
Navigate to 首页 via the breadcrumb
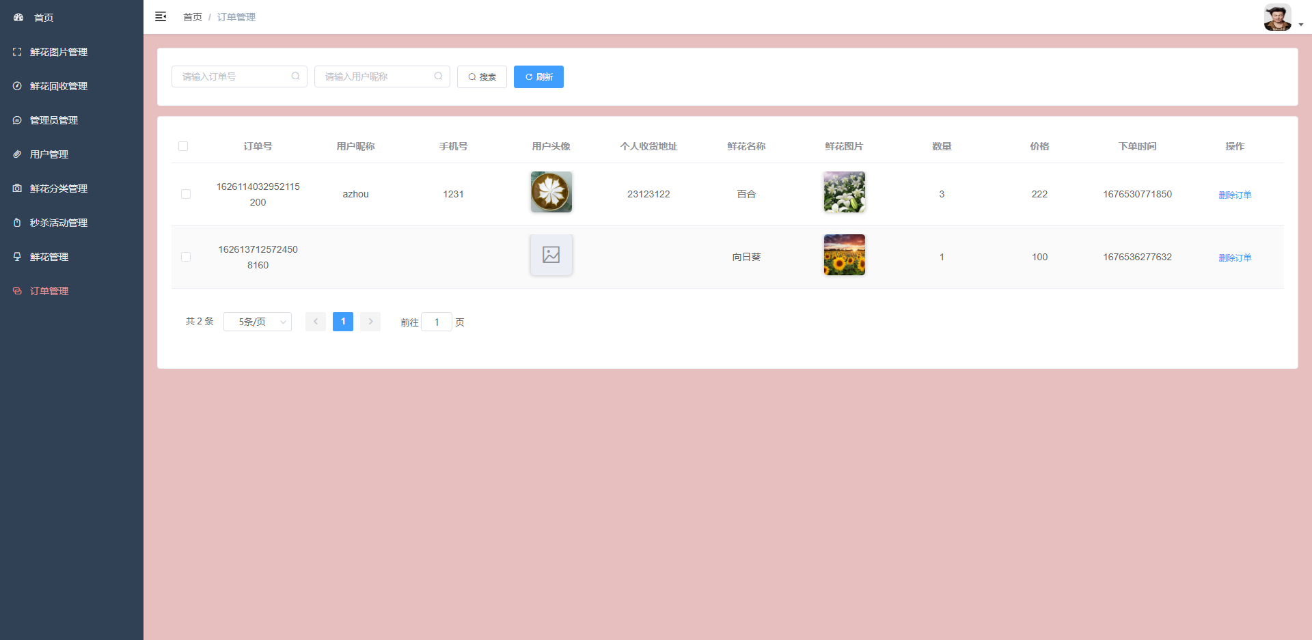click(x=192, y=16)
